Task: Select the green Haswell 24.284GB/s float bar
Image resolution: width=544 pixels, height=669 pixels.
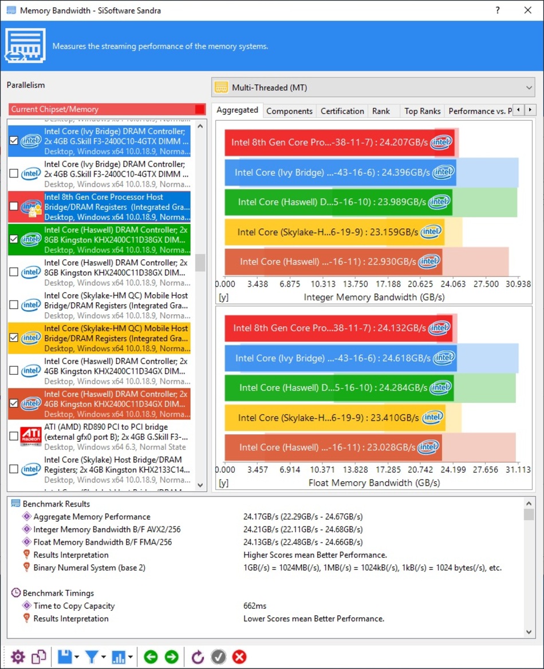Action: 340,387
